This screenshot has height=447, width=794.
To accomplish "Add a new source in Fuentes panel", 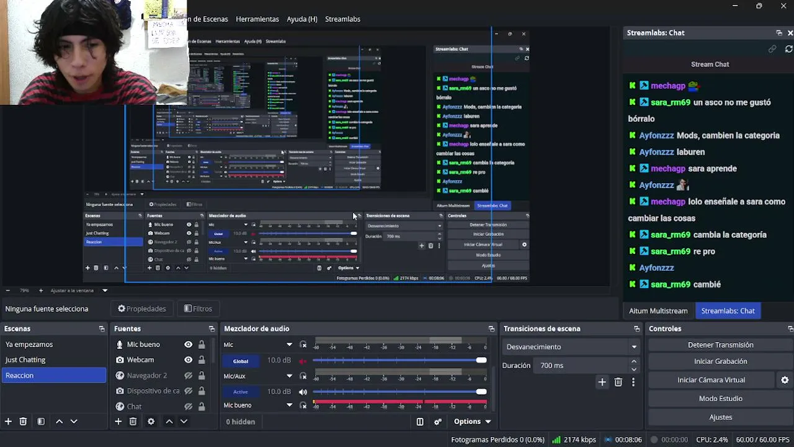I will [118, 422].
